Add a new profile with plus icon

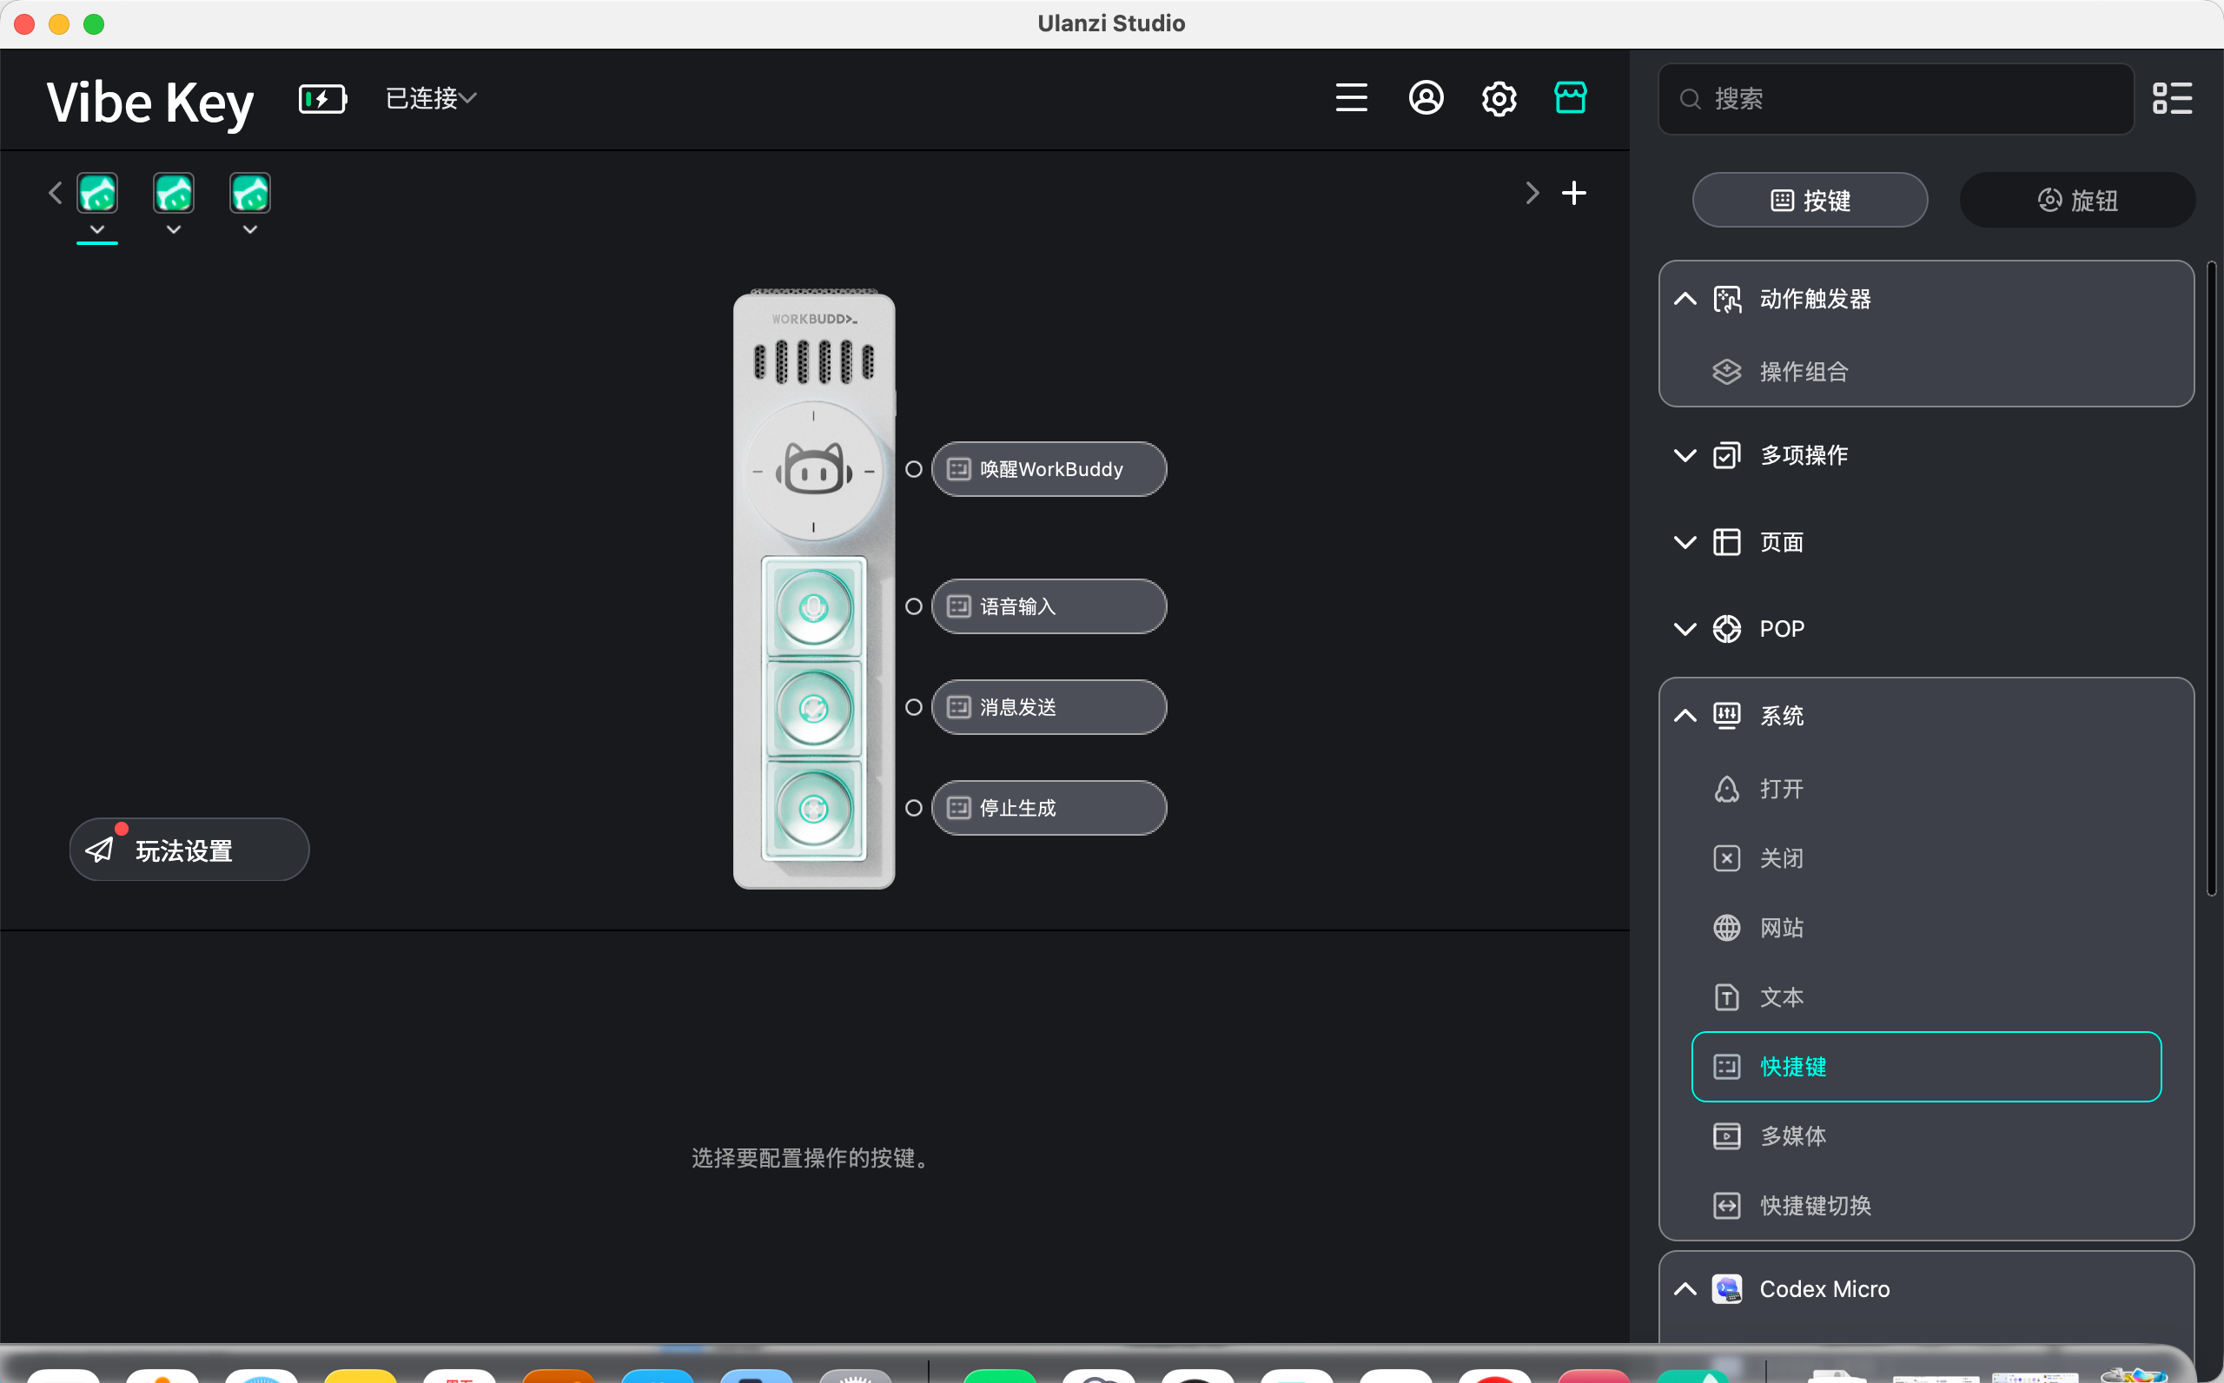(1574, 193)
